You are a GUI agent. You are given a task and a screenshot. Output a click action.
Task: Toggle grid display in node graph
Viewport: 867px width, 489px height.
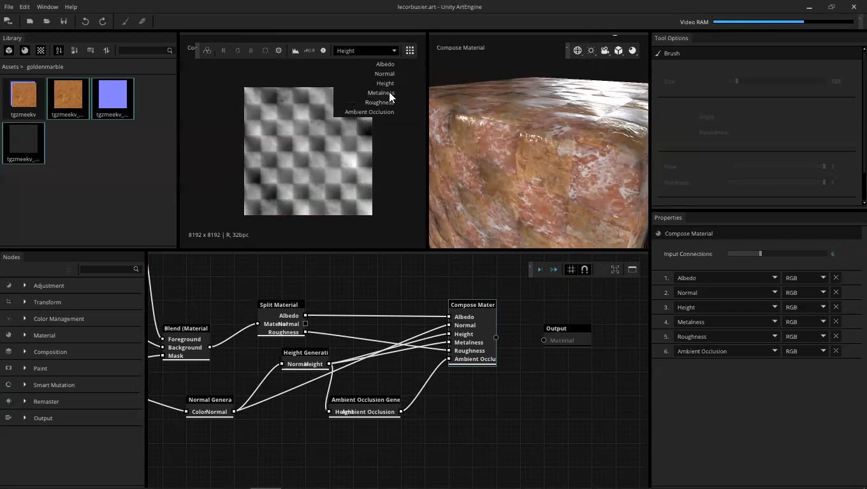click(x=571, y=269)
